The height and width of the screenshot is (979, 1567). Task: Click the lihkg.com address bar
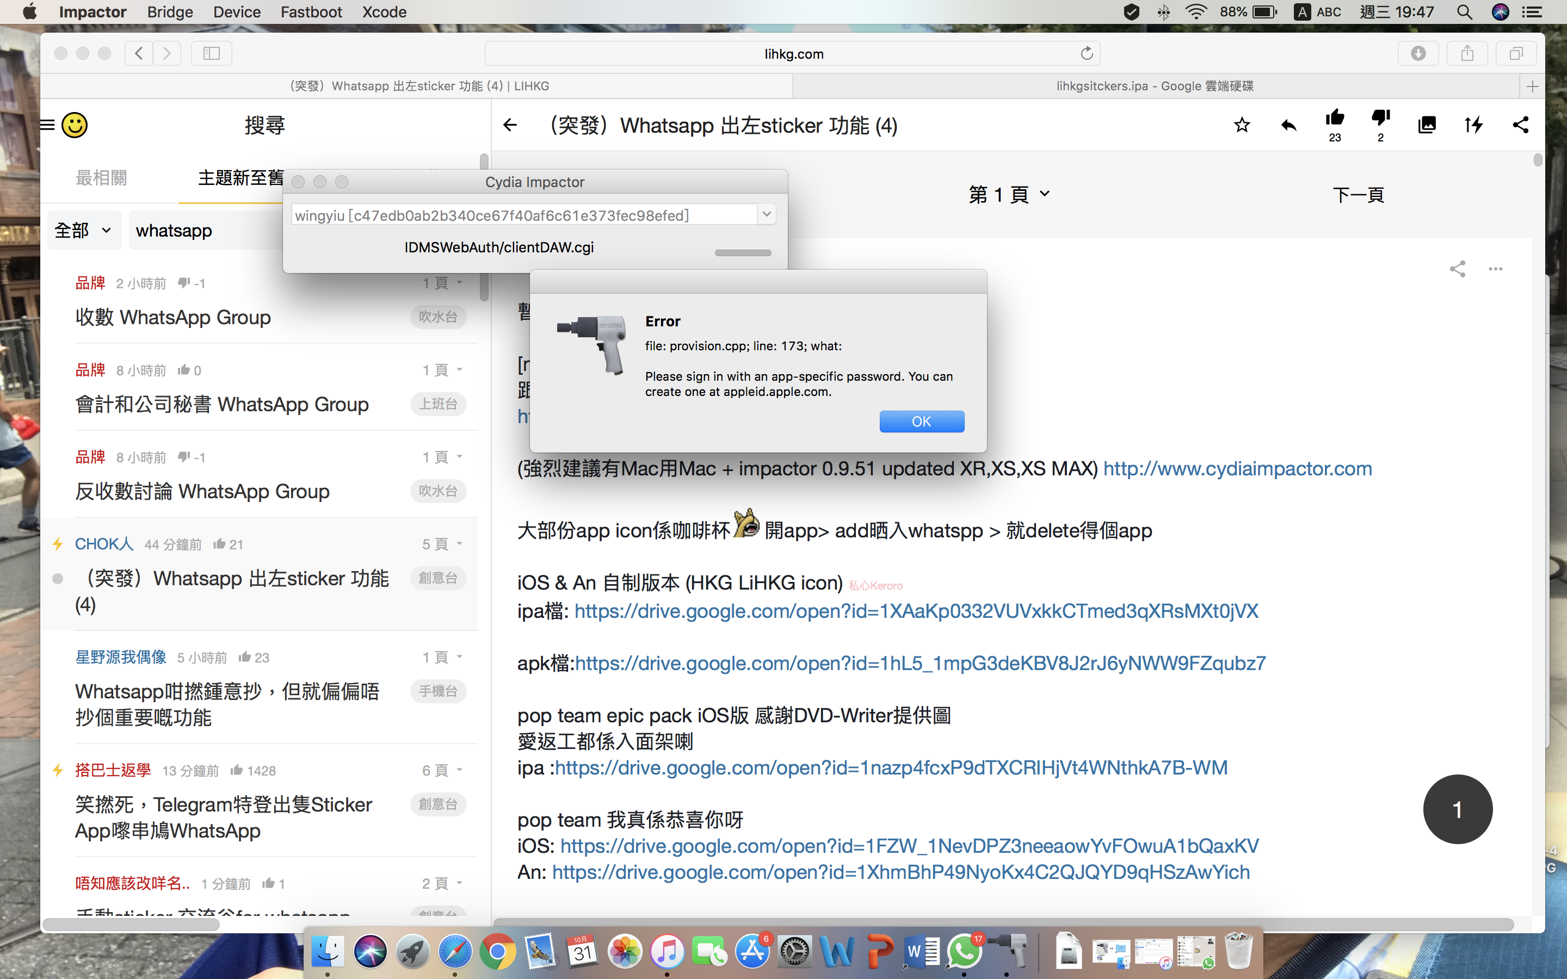coord(793,53)
